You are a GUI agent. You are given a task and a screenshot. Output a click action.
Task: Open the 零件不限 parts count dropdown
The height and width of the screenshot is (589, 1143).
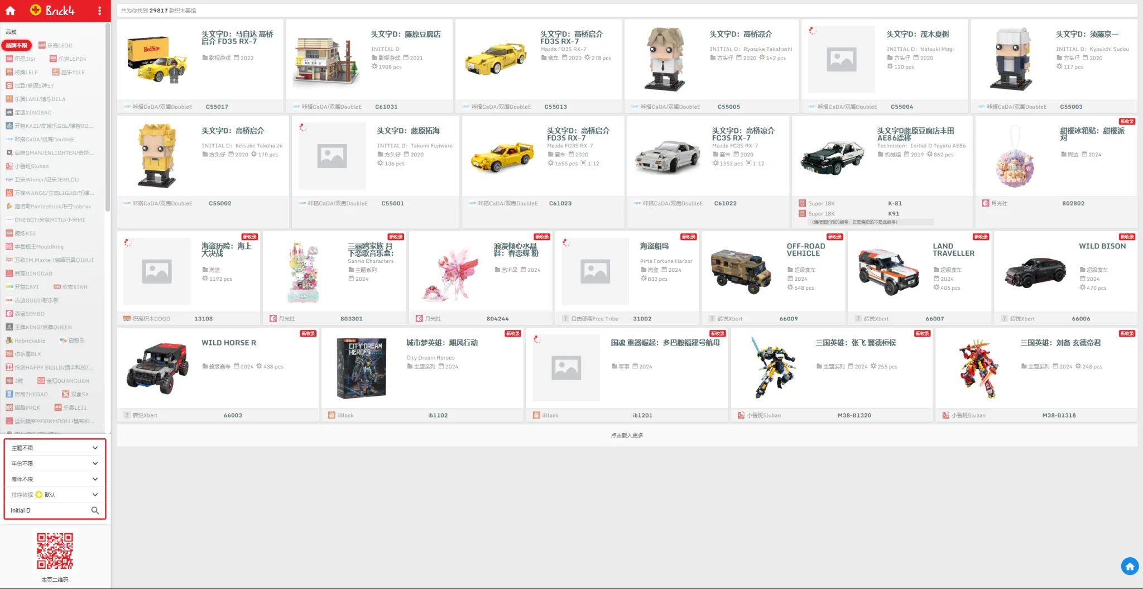(55, 479)
